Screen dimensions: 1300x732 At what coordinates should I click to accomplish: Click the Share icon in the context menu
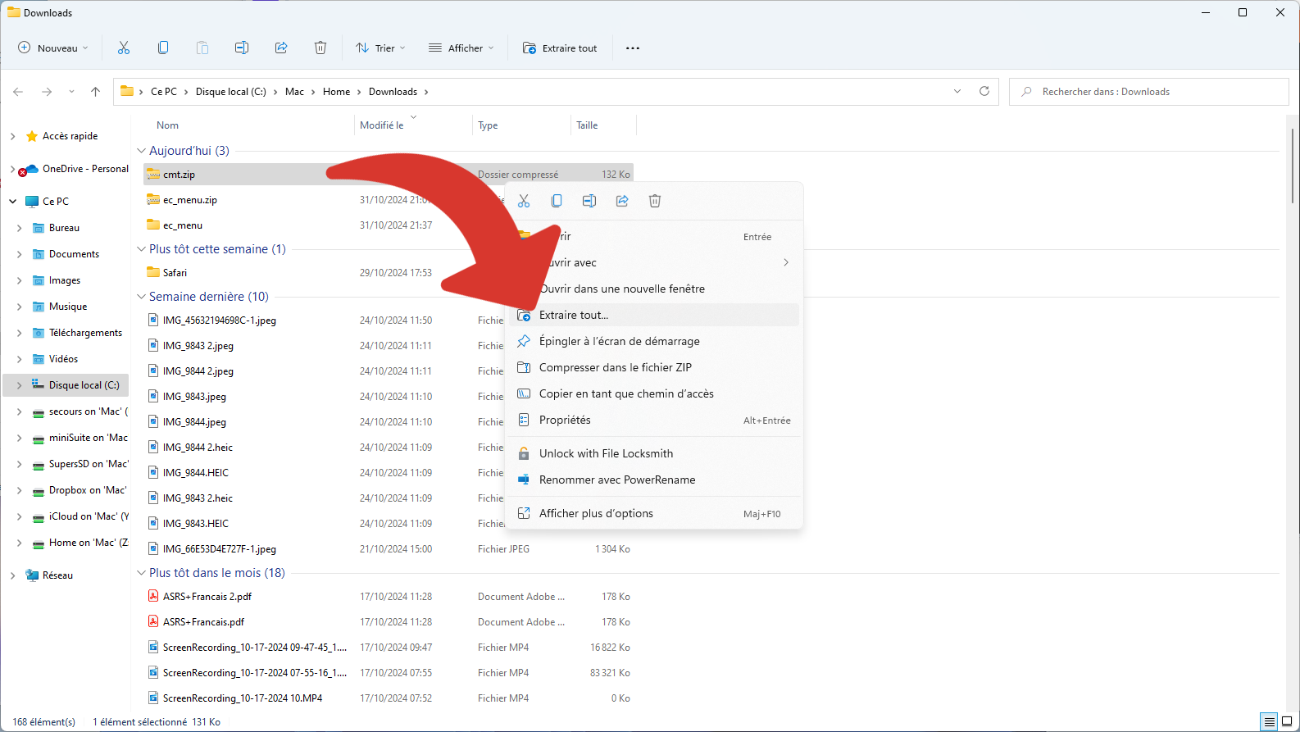[x=622, y=201]
